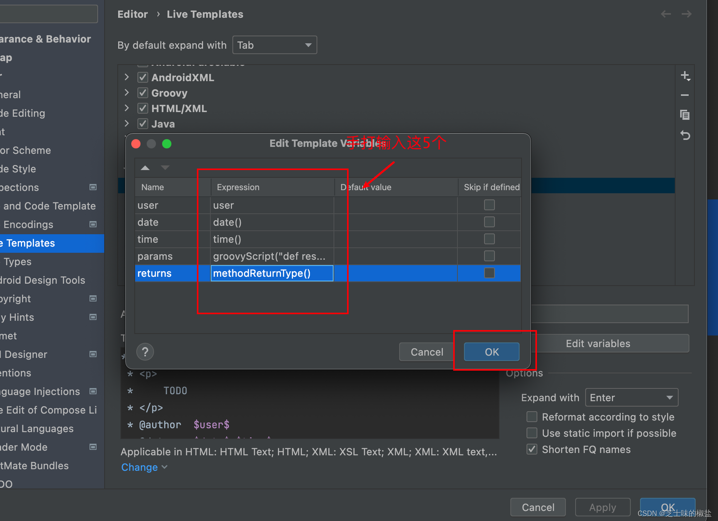Viewport: 718px width, 521px height.
Task: Expand the Groovy group
Action: (127, 93)
